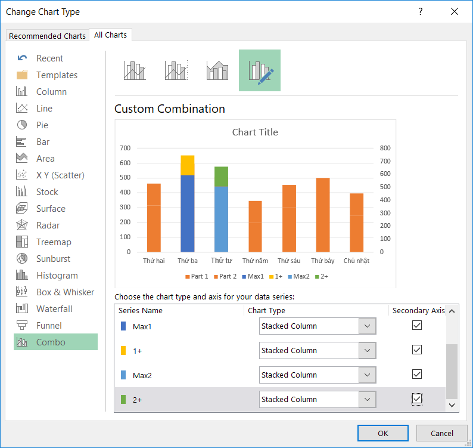
Task: Disable Secondary Axis for 2+ series
Action: click(x=417, y=399)
